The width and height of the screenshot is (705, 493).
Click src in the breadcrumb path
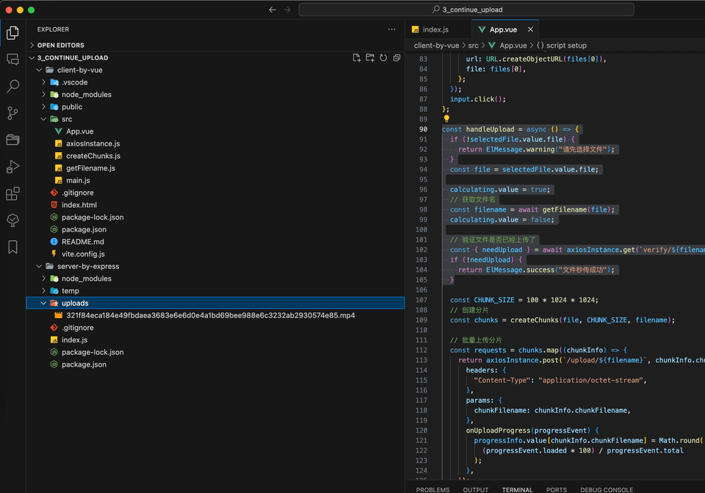click(473, 46)
